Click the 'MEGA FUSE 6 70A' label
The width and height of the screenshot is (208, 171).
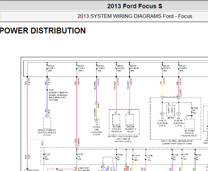(101, 68)
